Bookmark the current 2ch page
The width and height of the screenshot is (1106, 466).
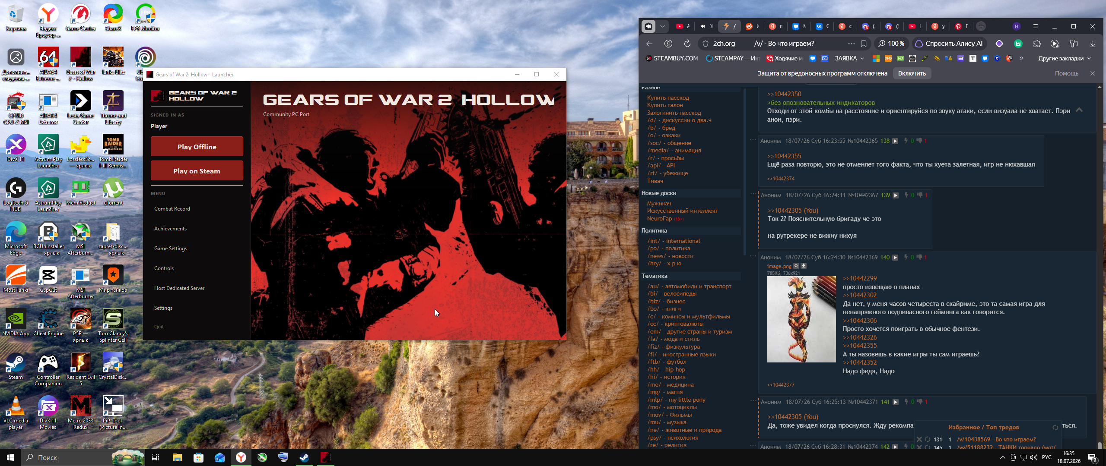(864, 44)
